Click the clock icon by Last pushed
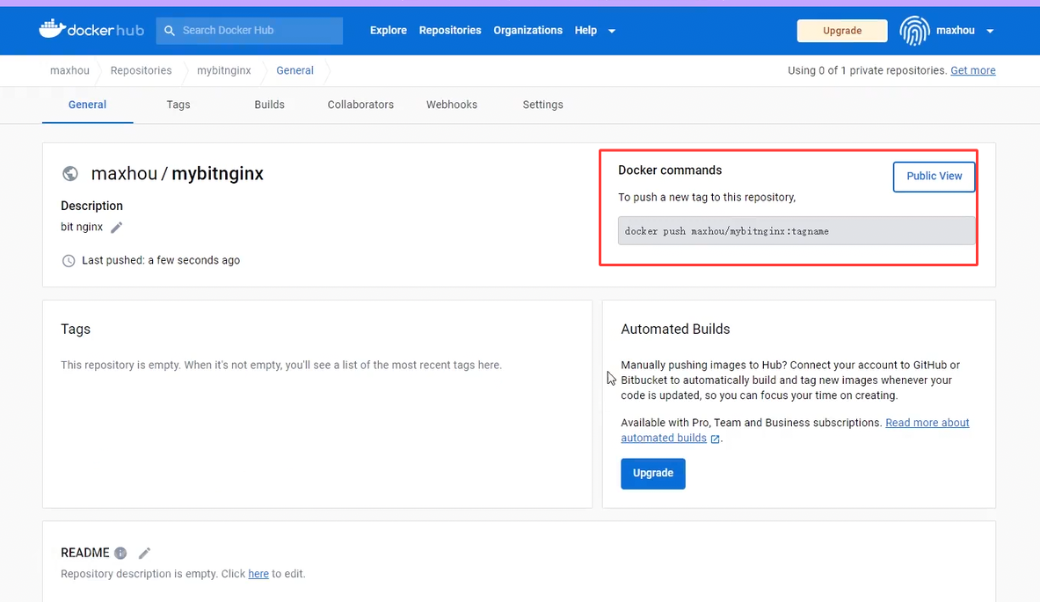This screenshot has height=602, width=1040. click(x=69, y=260)
